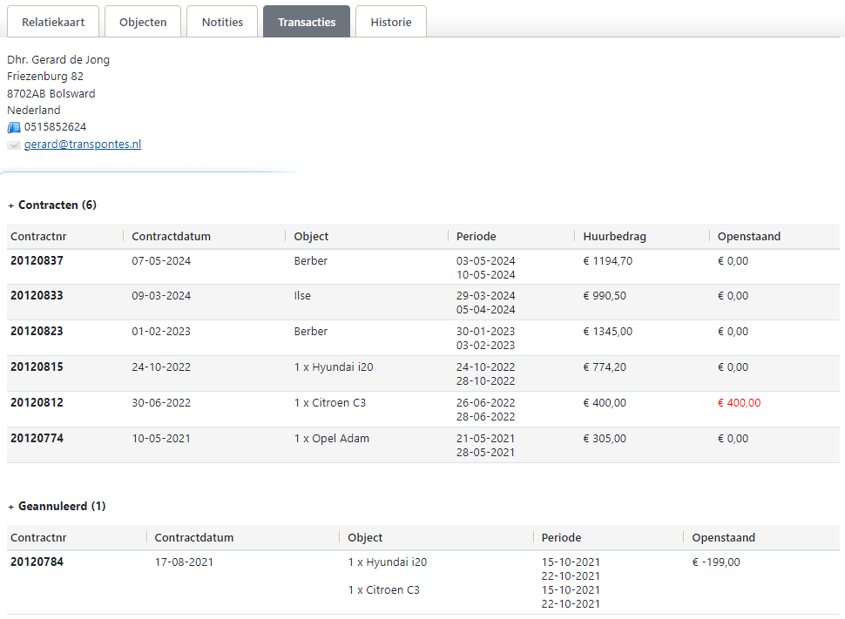This screenshot has height=619, width=845.
Task: Open contract 20120774 for Opel Adam
Action: (37, 439)
